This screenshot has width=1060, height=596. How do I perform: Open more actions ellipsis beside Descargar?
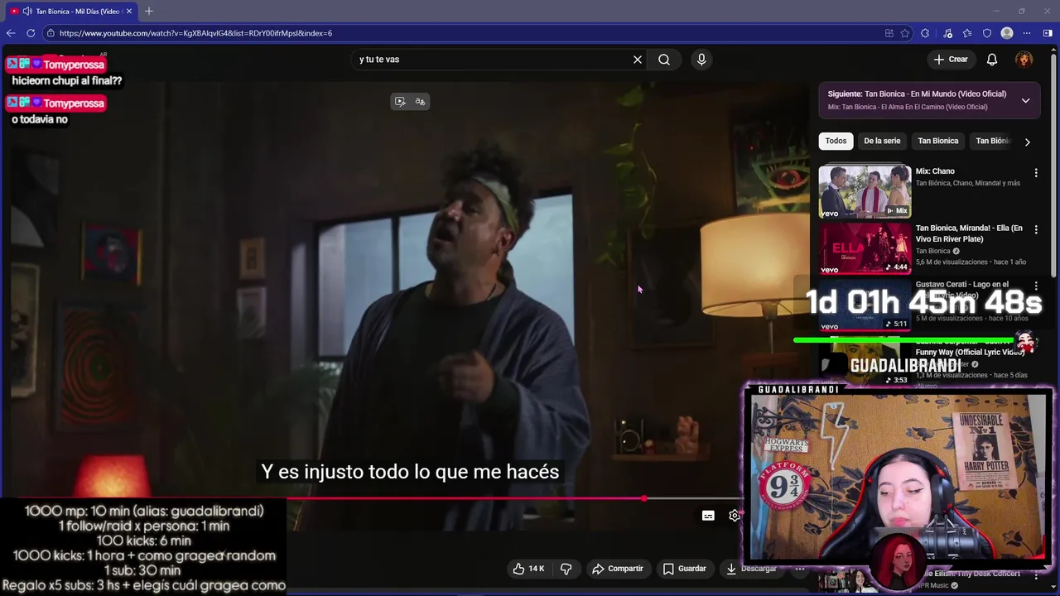pos(800,569)
